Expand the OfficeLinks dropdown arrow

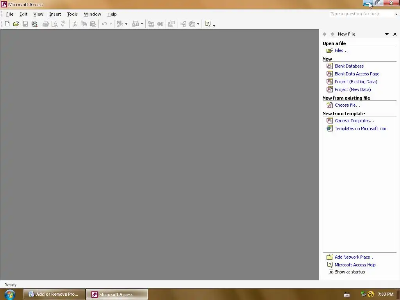[x=126, y=24]
